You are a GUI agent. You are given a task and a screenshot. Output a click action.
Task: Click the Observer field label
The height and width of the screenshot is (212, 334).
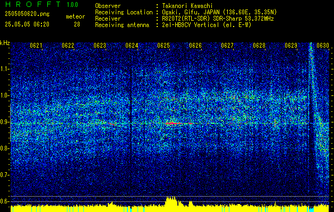click(108, 6)
